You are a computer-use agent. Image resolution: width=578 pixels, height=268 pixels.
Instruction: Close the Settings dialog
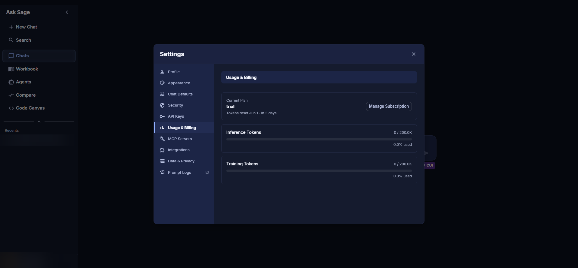tap(414, 54)
